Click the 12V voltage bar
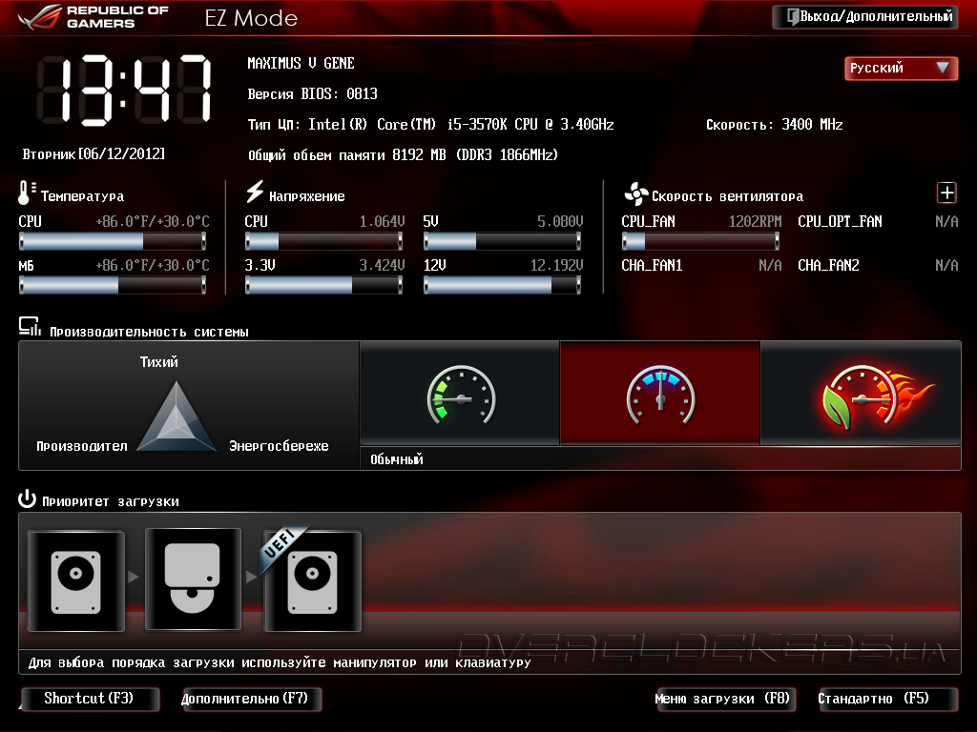 pyautogui.click(x=502, y=285)
